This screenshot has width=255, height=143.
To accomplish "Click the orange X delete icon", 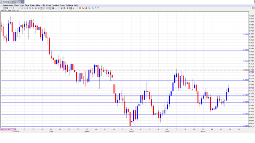I will [x=80, y=8].
